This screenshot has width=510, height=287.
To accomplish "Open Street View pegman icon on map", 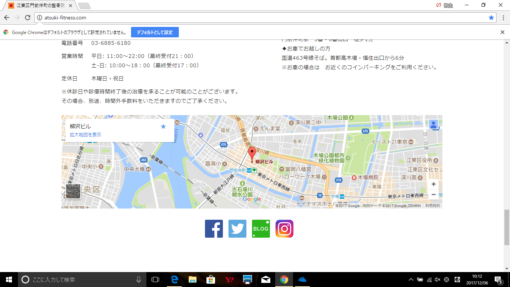I will click(433, 124).
